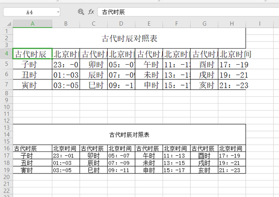Select cell H7 containing 21:-23

232,85
